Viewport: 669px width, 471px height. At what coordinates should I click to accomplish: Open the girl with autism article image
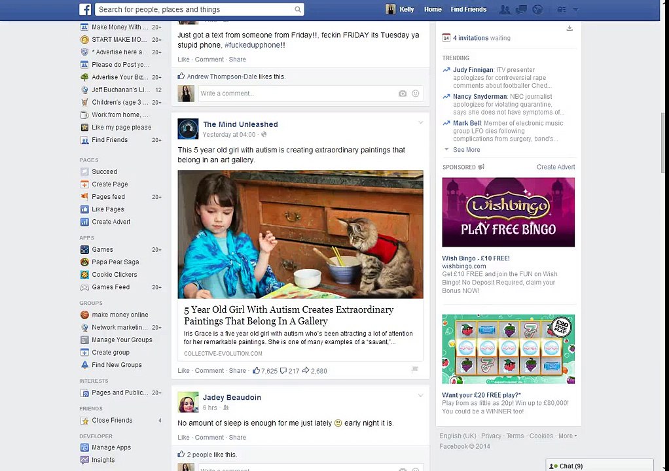[300, 234]
